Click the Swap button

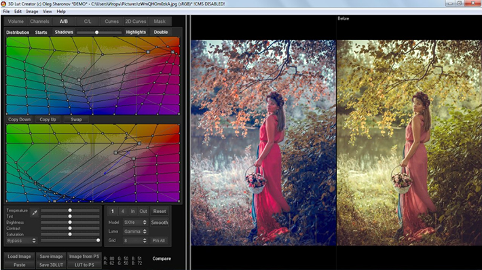[76, 119]
